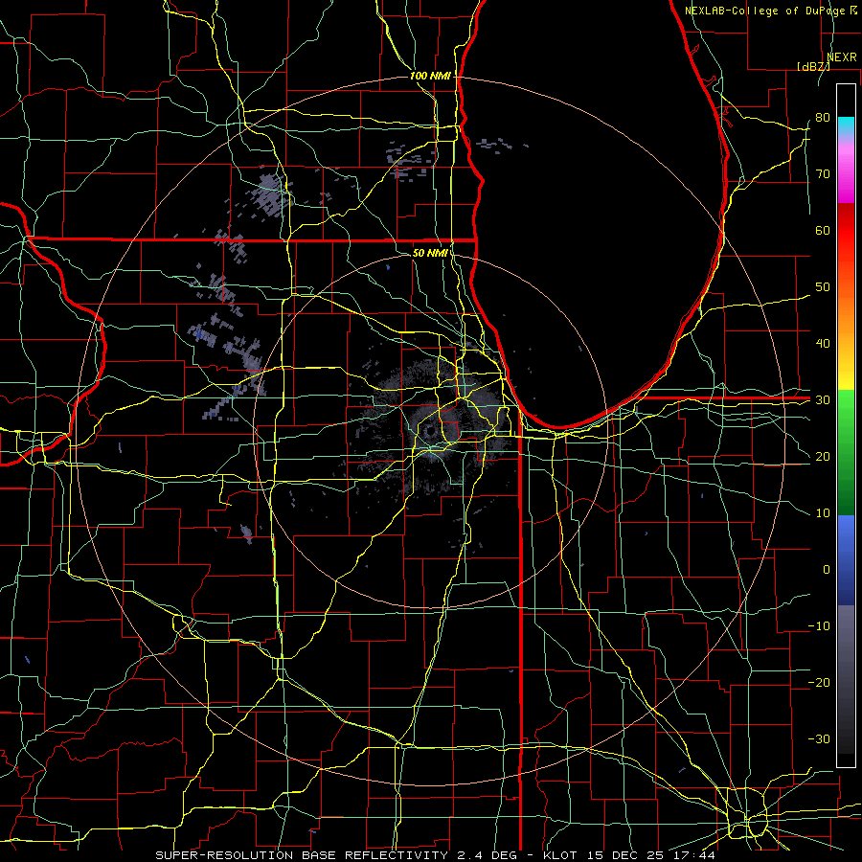The width and height of the screenshot is (862, 862).
Task: Click the radar site at the center of the rings
Action: pos(430,432)
